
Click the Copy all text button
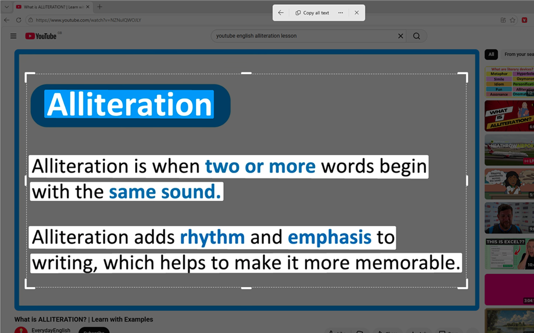[x=313, y=13]
